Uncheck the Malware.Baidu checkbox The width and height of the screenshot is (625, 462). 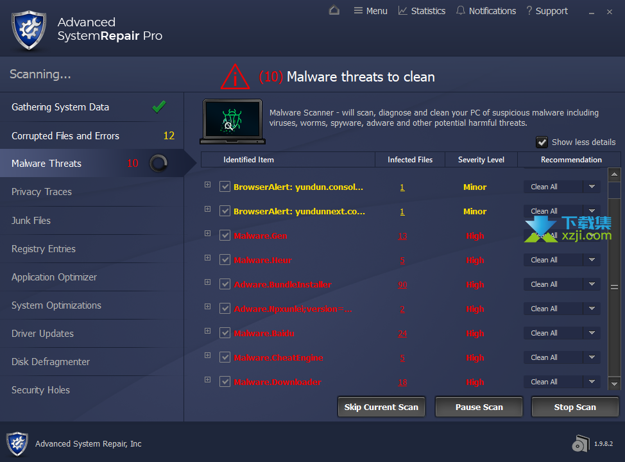225,333
